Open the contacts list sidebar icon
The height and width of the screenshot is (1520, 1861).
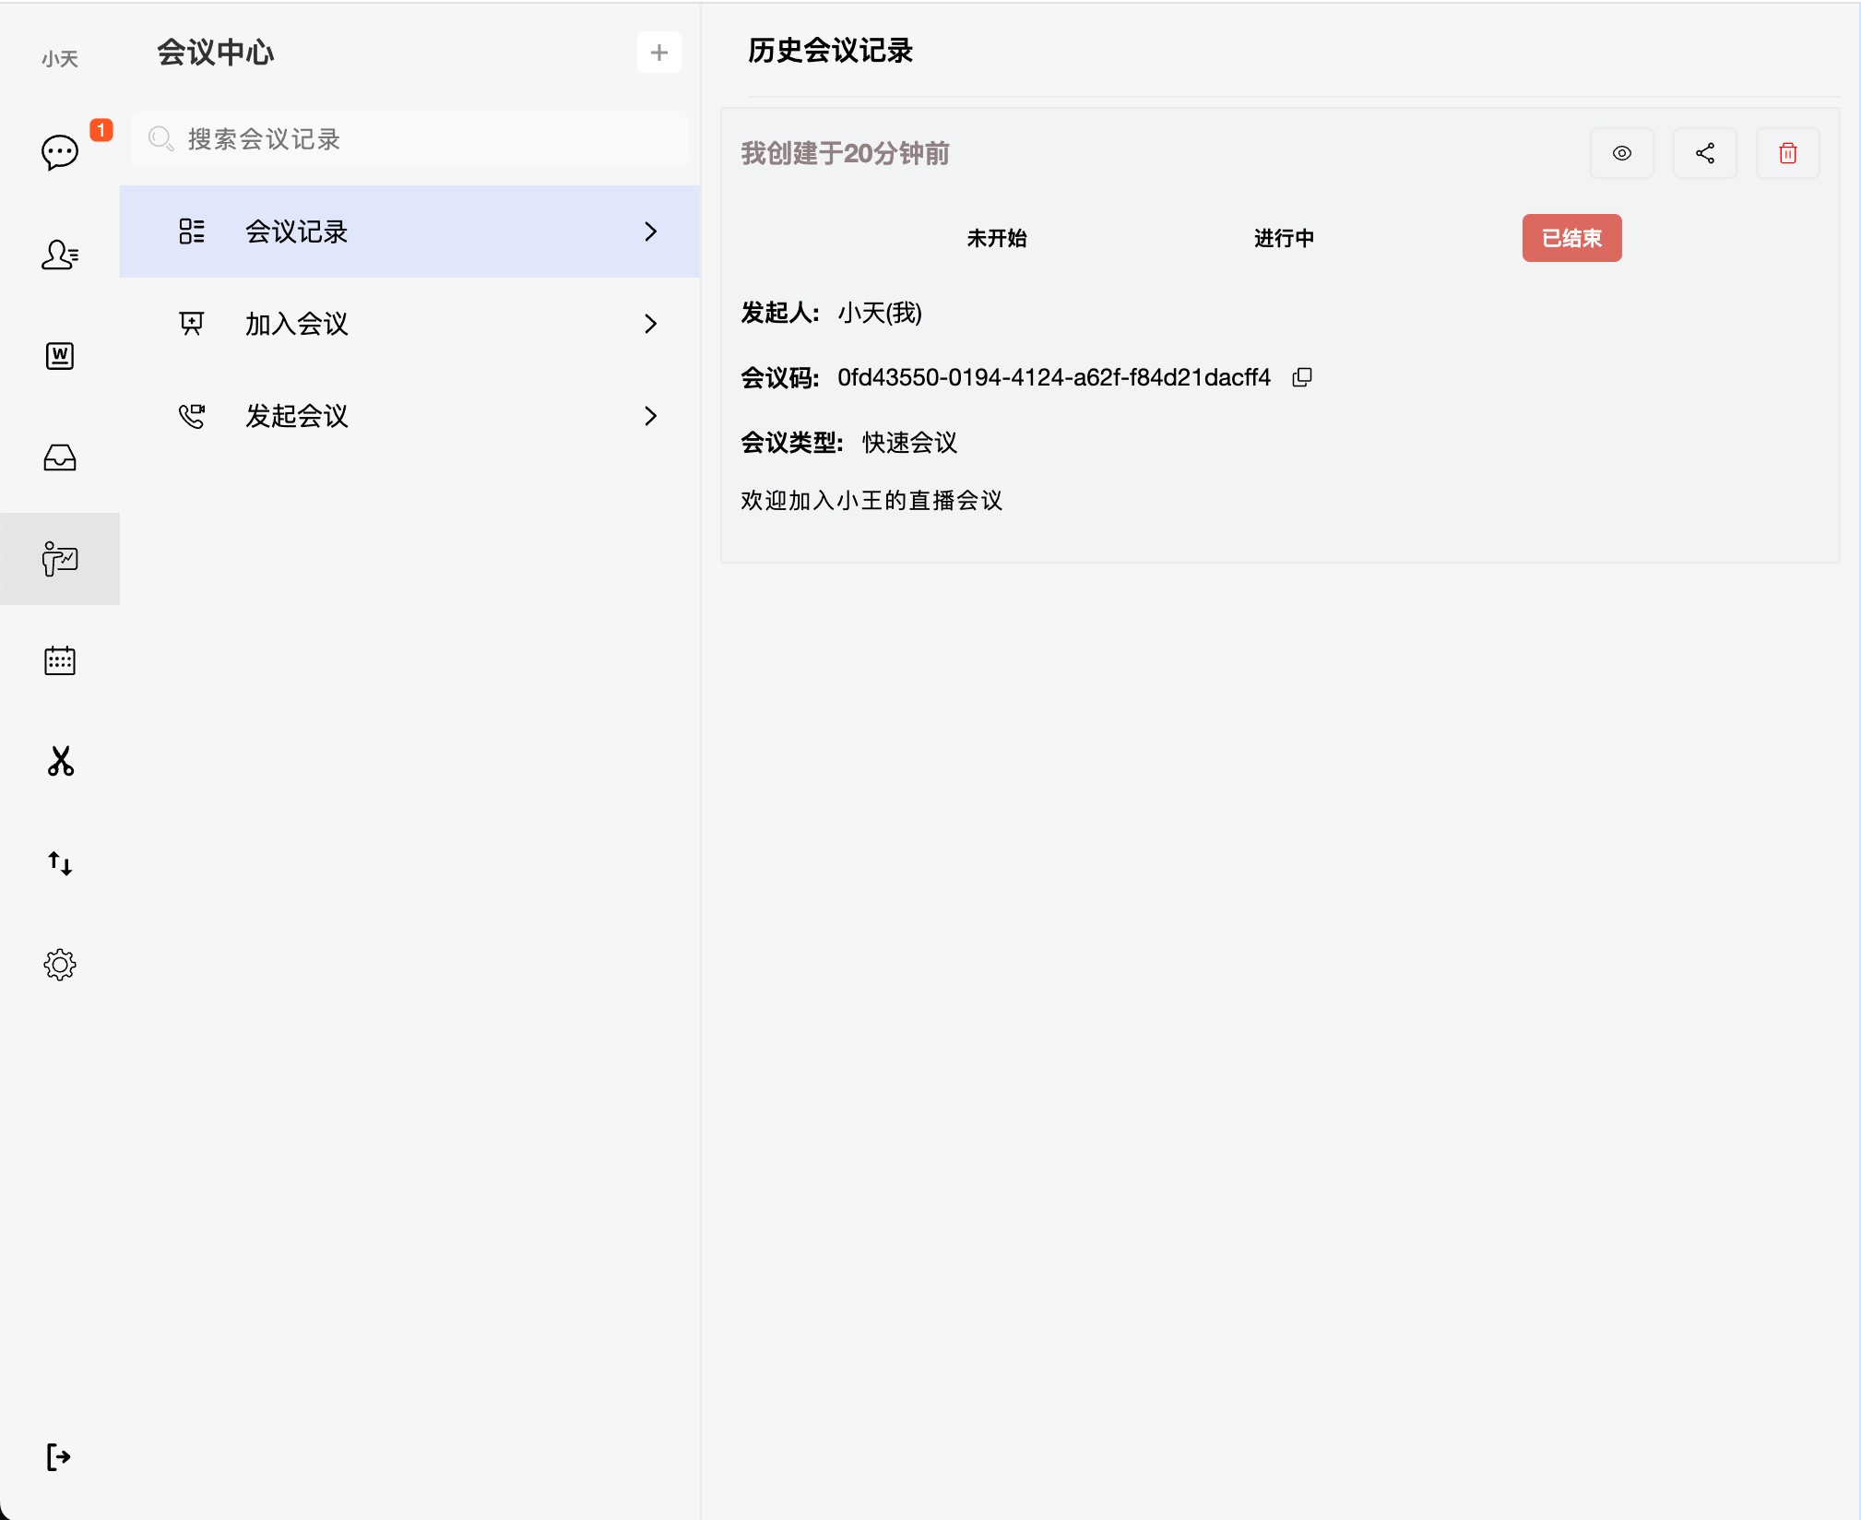click(60, 255)
